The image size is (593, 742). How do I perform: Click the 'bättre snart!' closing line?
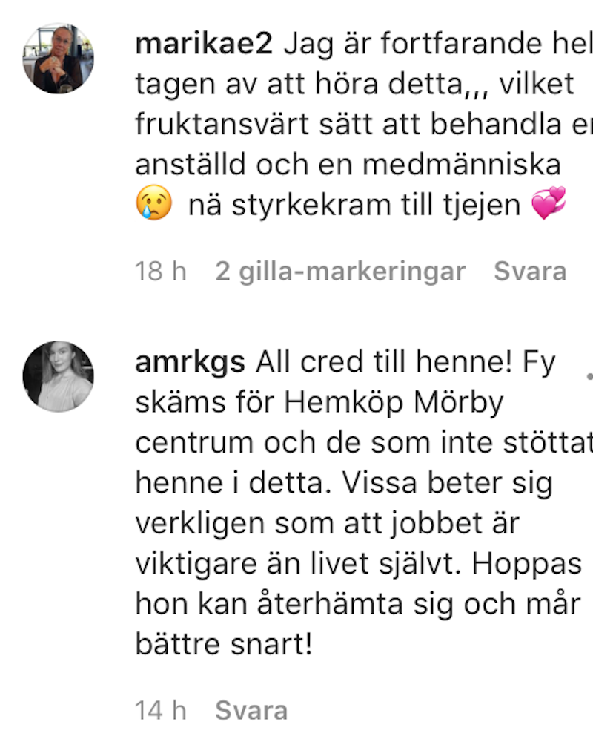[x=224, y=644]
